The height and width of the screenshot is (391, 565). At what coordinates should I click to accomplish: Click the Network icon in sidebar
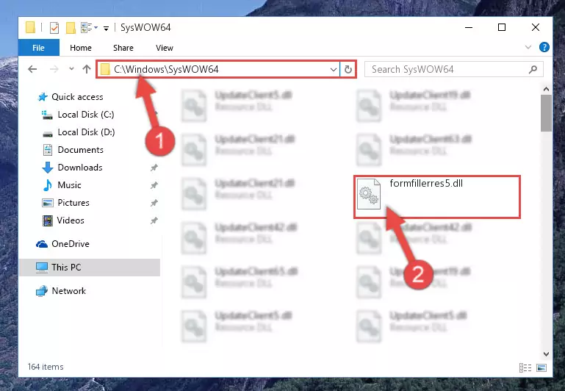pos(42,291)
